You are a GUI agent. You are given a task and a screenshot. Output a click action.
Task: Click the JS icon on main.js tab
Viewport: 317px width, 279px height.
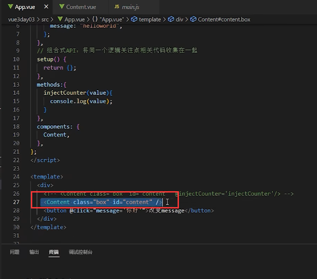click(117, 7)
